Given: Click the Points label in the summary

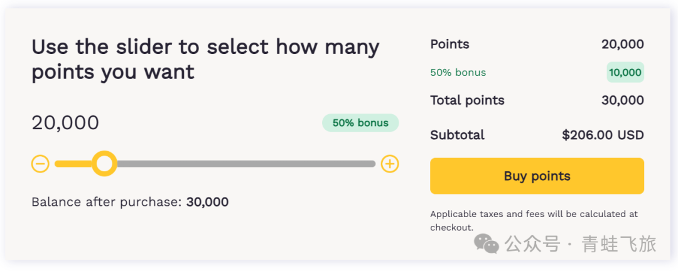Looking at the screenshot, I should point(449,44).
